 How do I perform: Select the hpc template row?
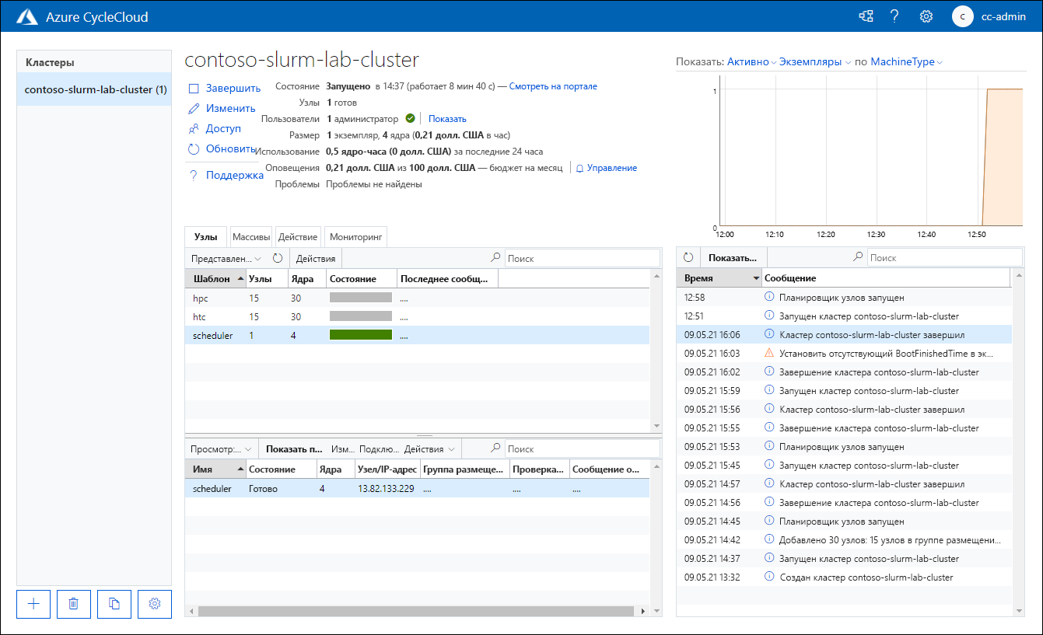tap(201, 298)
